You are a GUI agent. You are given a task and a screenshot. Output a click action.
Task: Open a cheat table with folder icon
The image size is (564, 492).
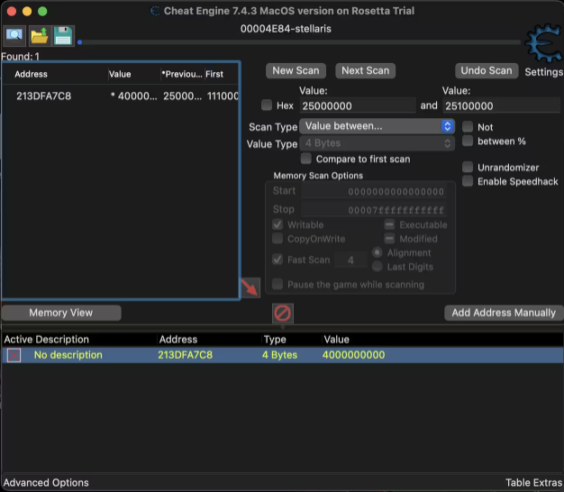(39, 35)
